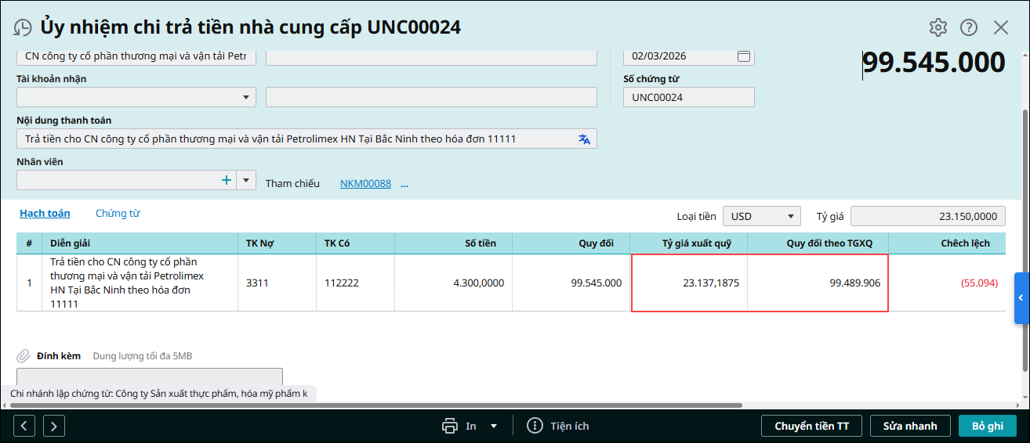This screenshot has width=1030, height=443.
Task: Click the history clock icon beside title
Action: click(x=23, y=27)
